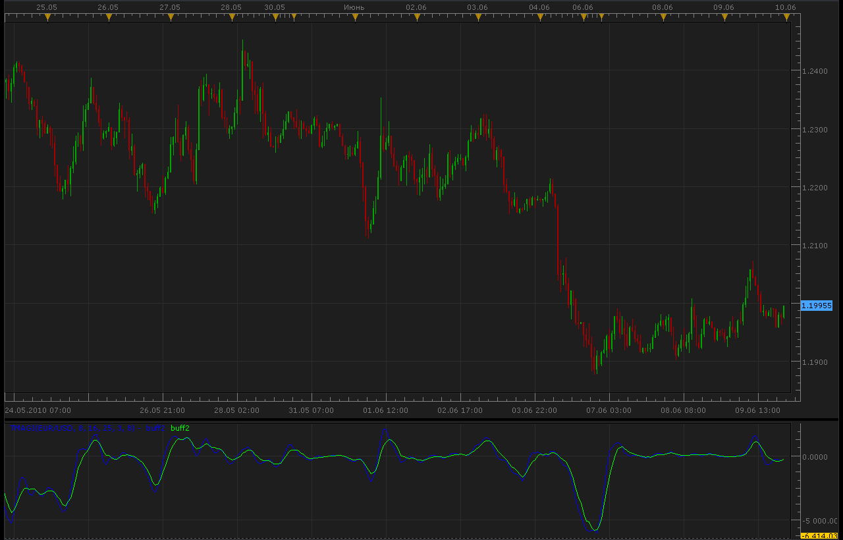Select the Июнь month marker triangle
The height and width of the screenshot is (540, 843).
[355, 18]
